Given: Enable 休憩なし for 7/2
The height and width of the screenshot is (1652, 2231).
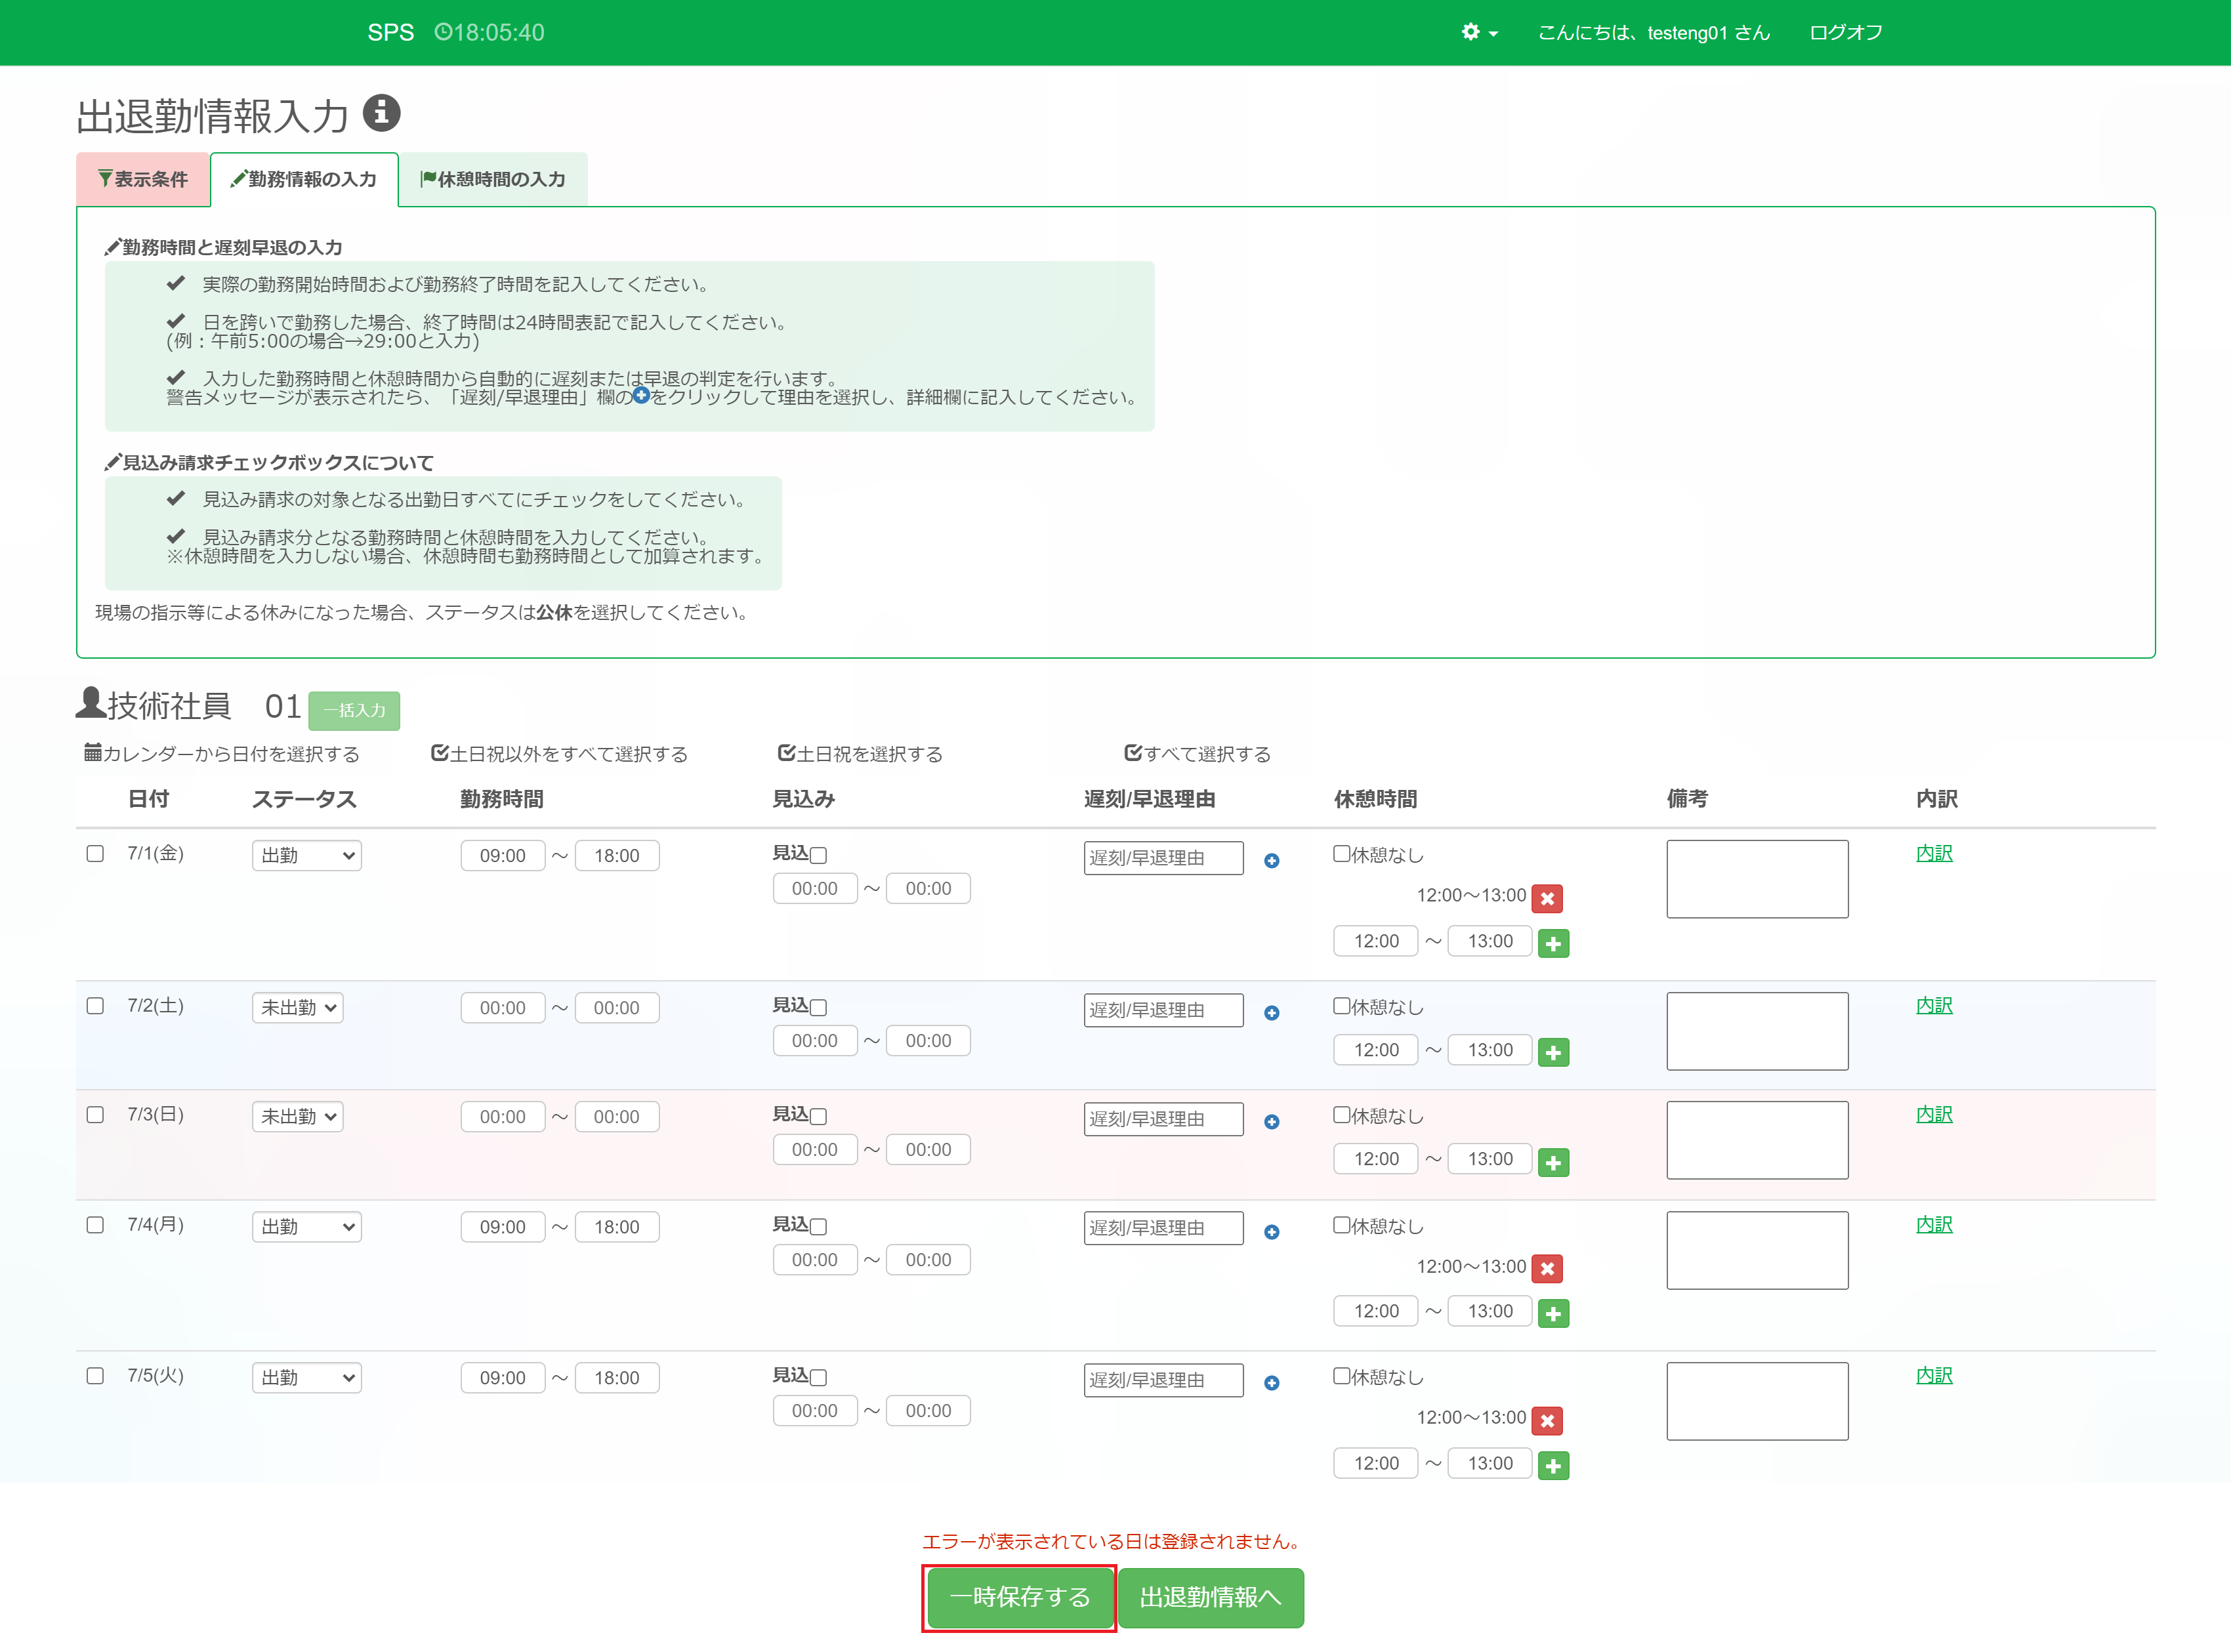Looking at the screenshot, I should click(x=1341, y=1006).
